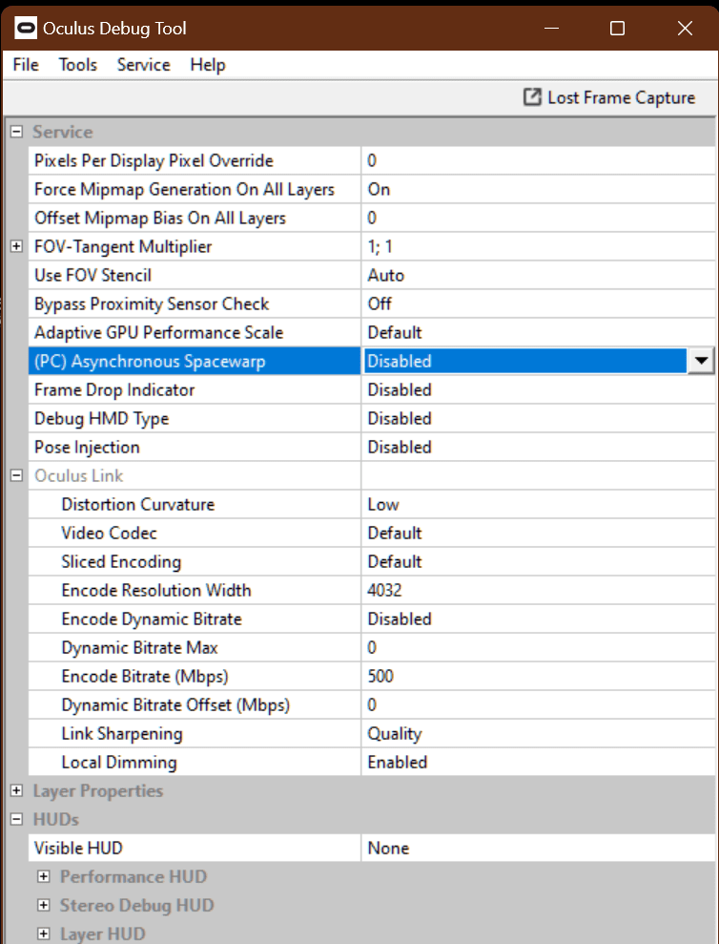Select the Debug HMD Type label
Image resolution: width=719 pixels, height=944 pixels.
102,418
